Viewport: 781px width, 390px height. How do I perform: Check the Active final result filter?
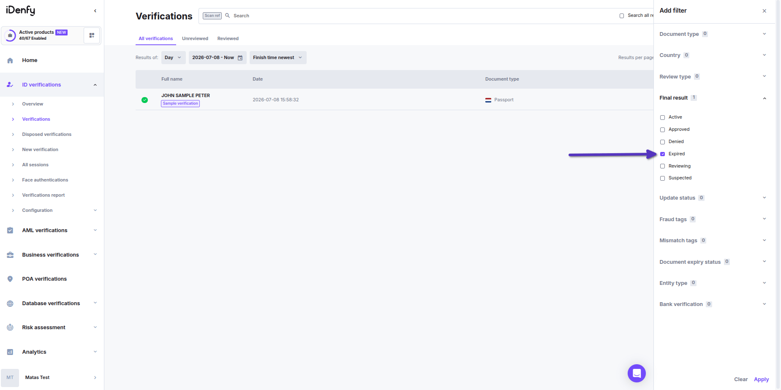coord(662,117)
